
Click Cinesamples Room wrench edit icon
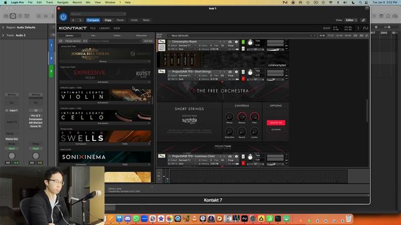point(162,42)
